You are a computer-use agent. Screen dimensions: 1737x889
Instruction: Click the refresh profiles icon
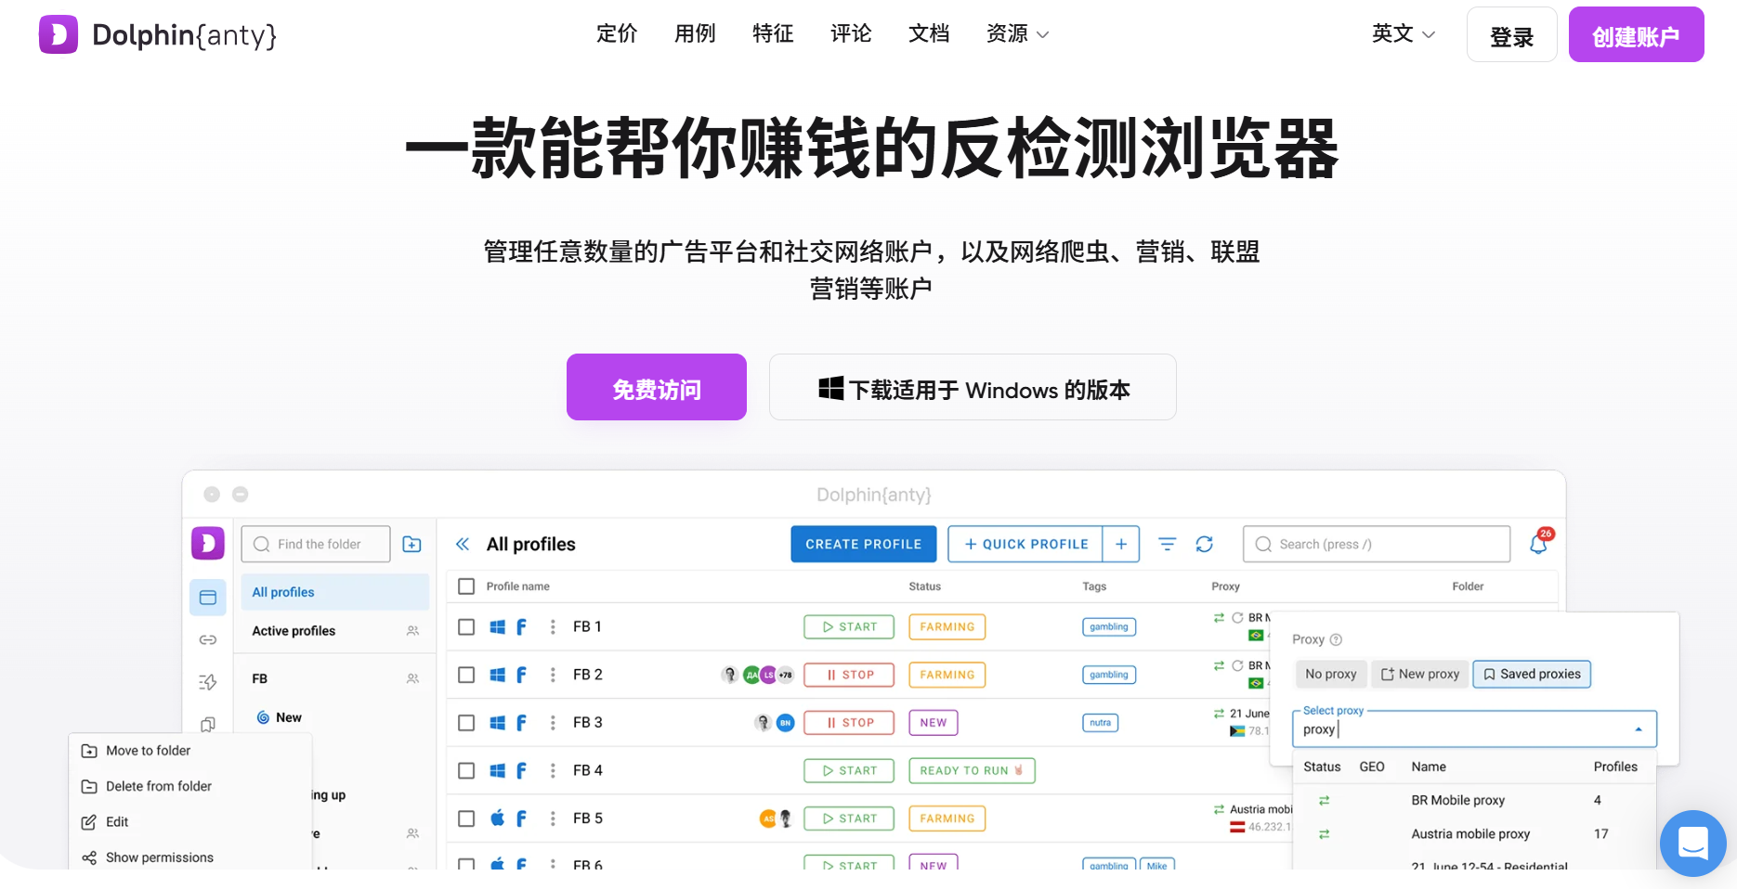click(x=1205, y=544)
